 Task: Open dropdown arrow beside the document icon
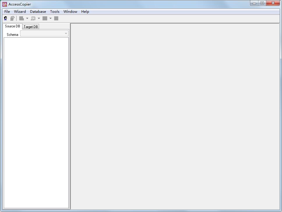[x=27, y=18]
